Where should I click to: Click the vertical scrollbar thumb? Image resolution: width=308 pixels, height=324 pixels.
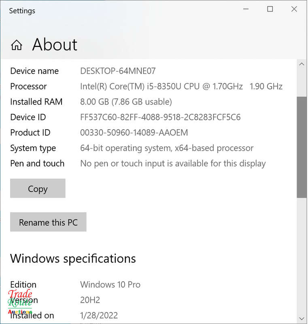point(302,147)
